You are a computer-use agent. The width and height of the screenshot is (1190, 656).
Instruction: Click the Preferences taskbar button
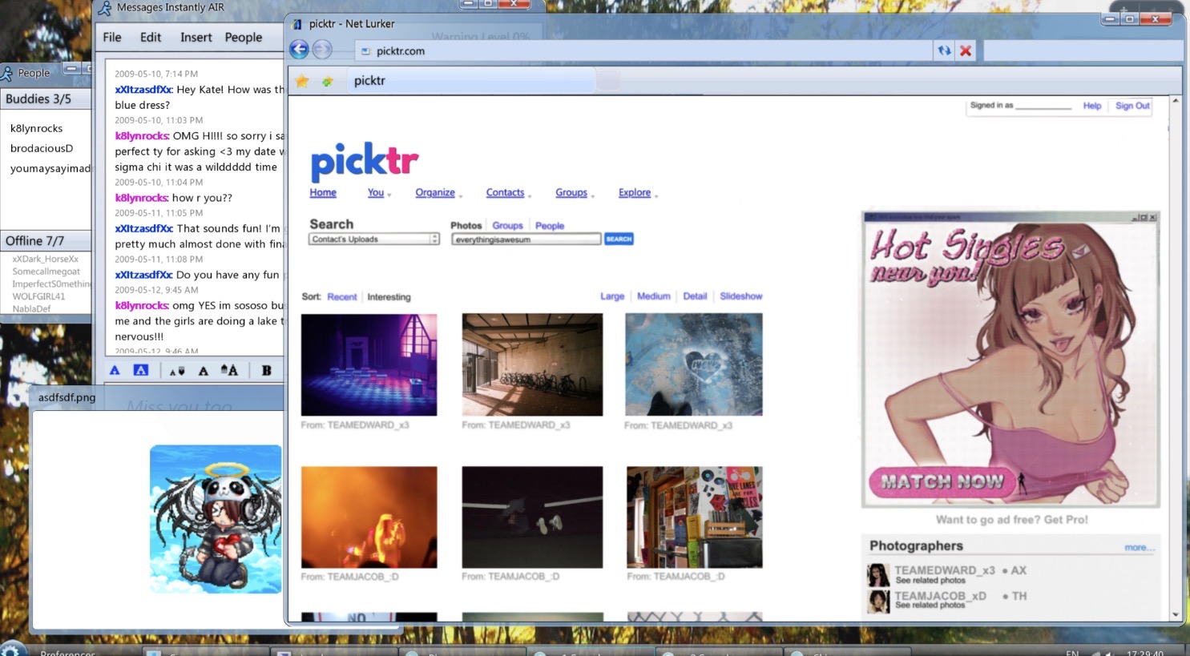[67, 652]
